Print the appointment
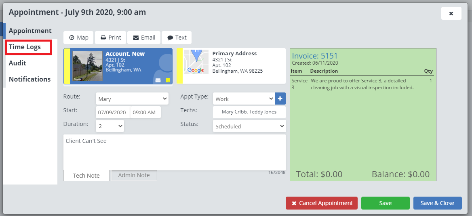 (111, 38)
